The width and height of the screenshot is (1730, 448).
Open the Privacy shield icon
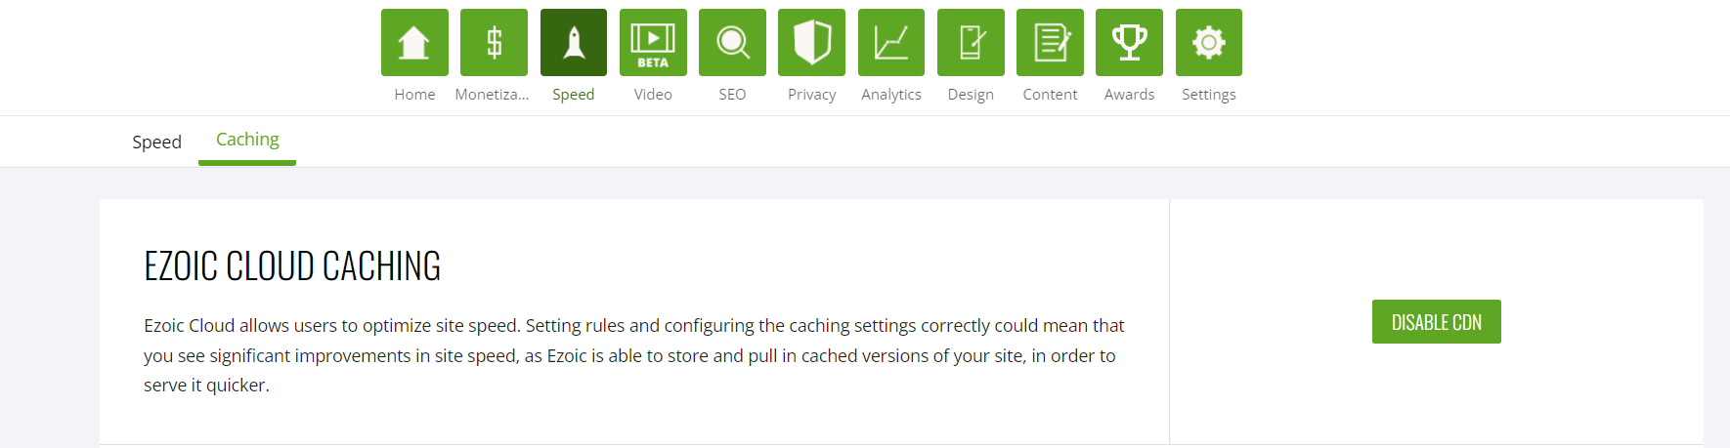click(x=811, y=42)
